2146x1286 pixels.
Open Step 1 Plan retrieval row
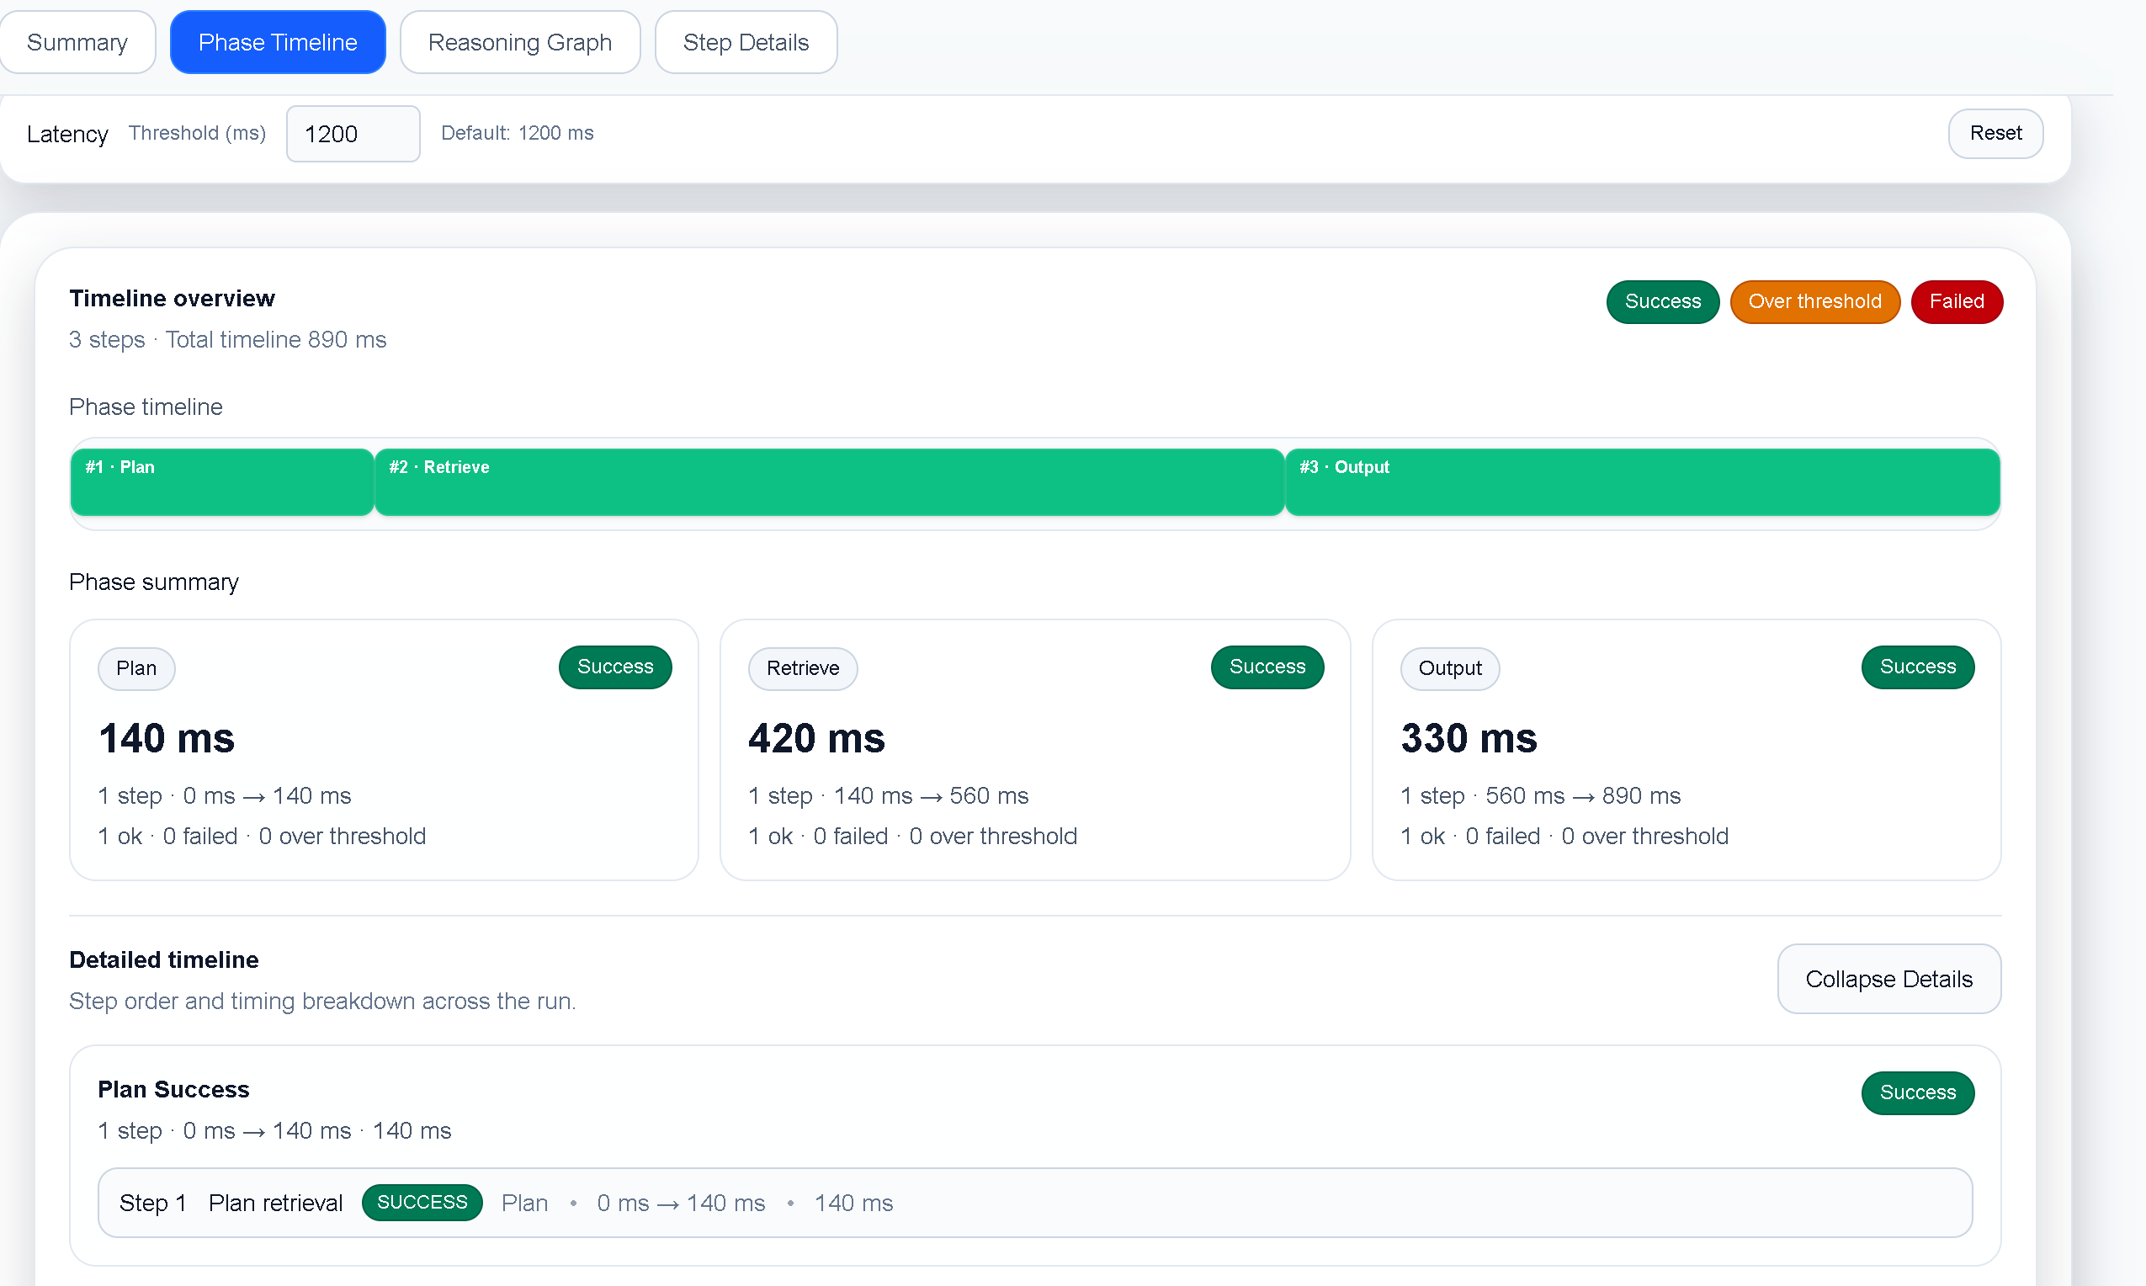(x=1034, y=1202)
